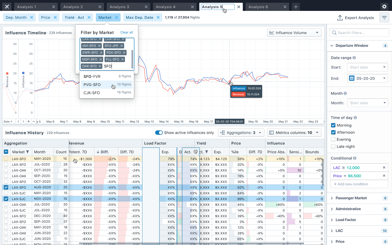Remove the LAC ≥ 12,000 condition

pyautogui.click(x=384, y=168)
